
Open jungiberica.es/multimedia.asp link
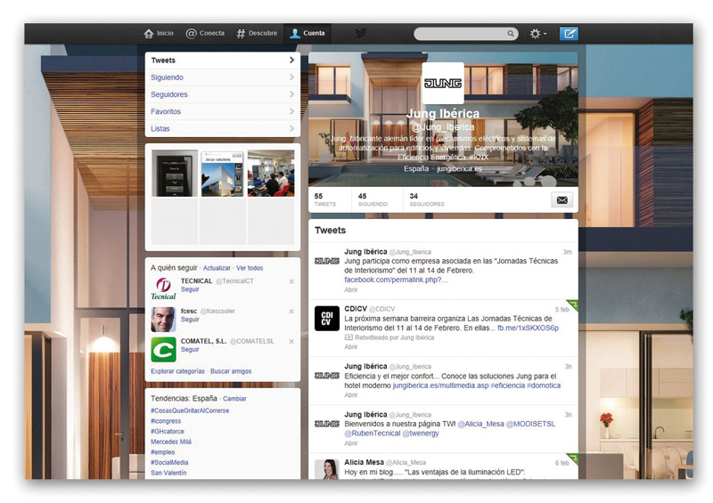[x=440, y=385]
